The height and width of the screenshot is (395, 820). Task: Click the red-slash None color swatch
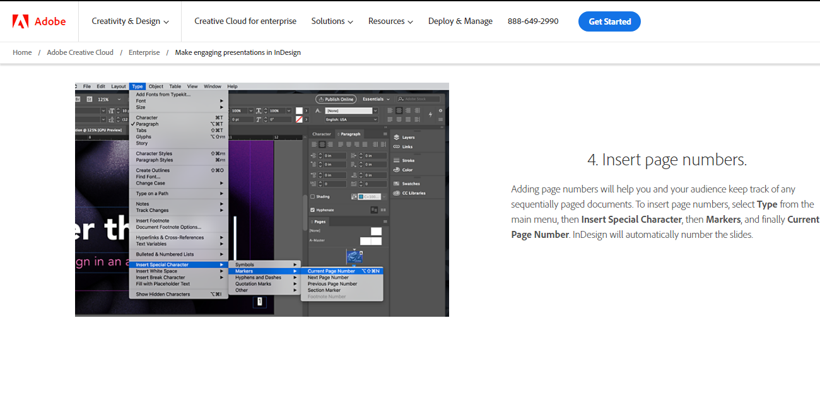300,119
